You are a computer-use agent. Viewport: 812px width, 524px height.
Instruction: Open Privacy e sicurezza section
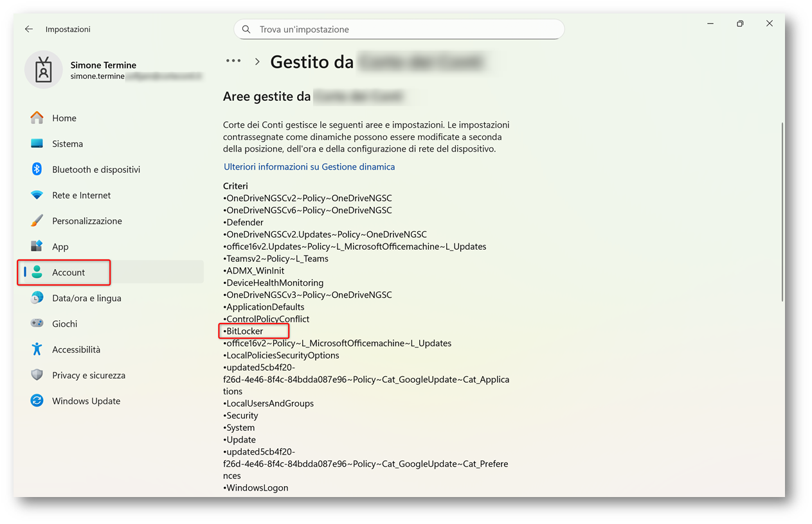89,375
